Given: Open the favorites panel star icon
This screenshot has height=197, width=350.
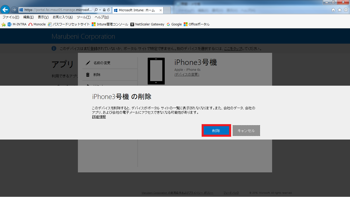Looking at the screenshot, I should pyautogui.click(x=340, y=10).
